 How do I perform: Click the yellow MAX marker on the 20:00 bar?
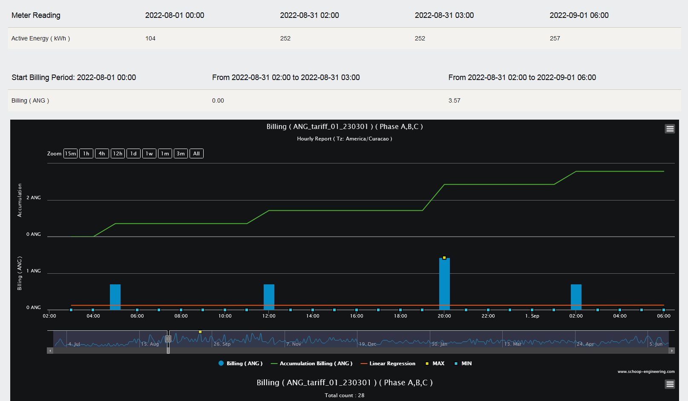pyautogui.click(x=444, y=258)
